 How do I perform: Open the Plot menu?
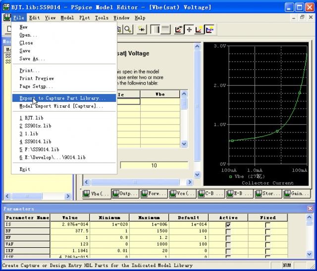pyautogui.click(x=84, y=18)
